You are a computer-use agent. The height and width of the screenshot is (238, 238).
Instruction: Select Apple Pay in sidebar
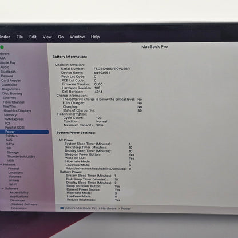click(x=7, y=62)
